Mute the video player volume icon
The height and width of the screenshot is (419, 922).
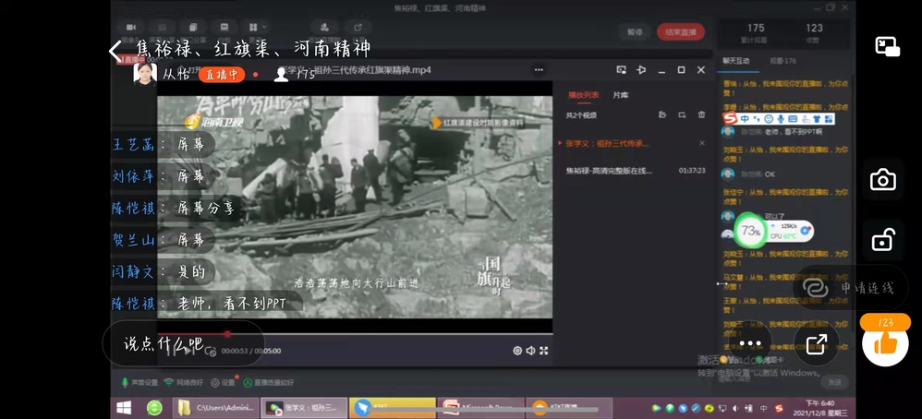530,351
